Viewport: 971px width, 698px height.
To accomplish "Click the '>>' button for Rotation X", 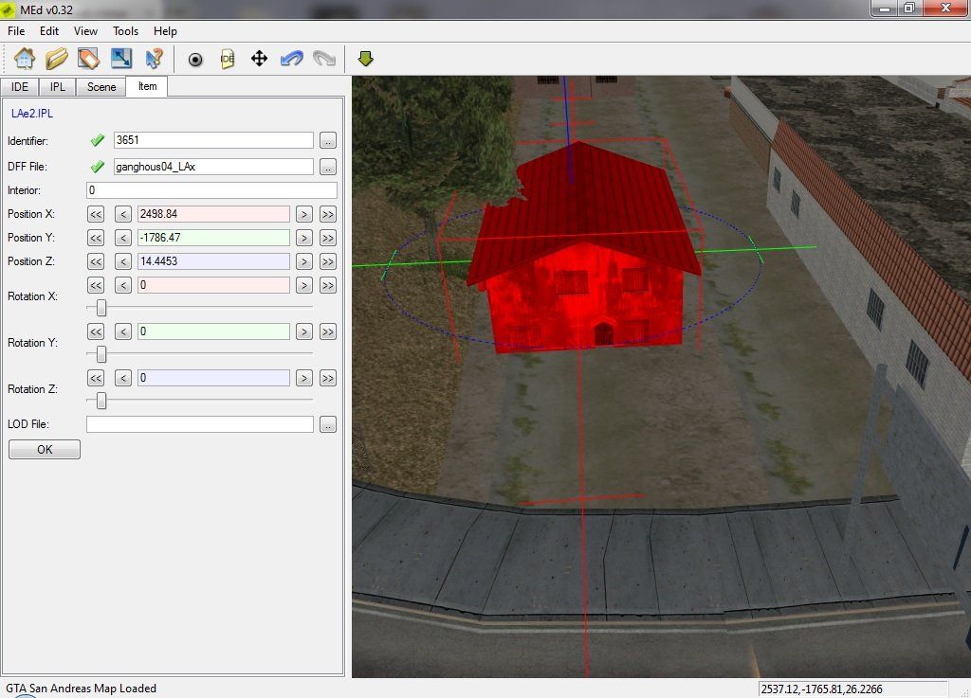I will [x=328, y=286].
